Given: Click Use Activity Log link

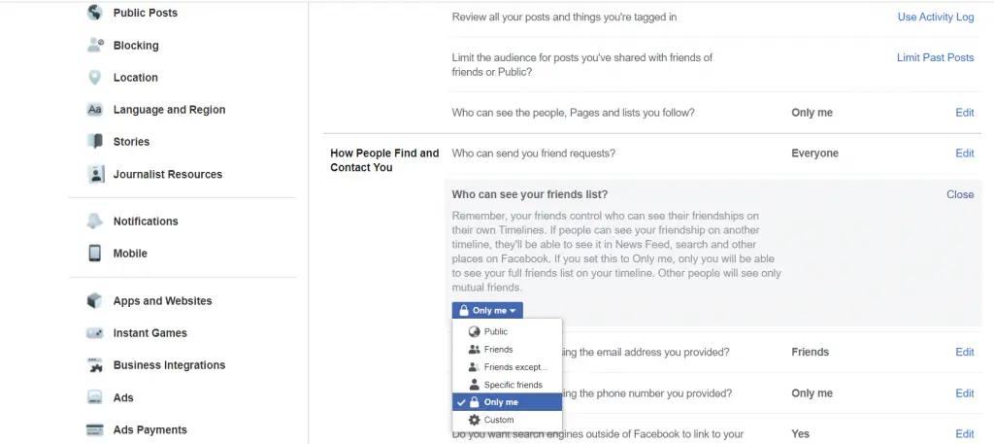Looking at the screenshot, I should 936,17.
